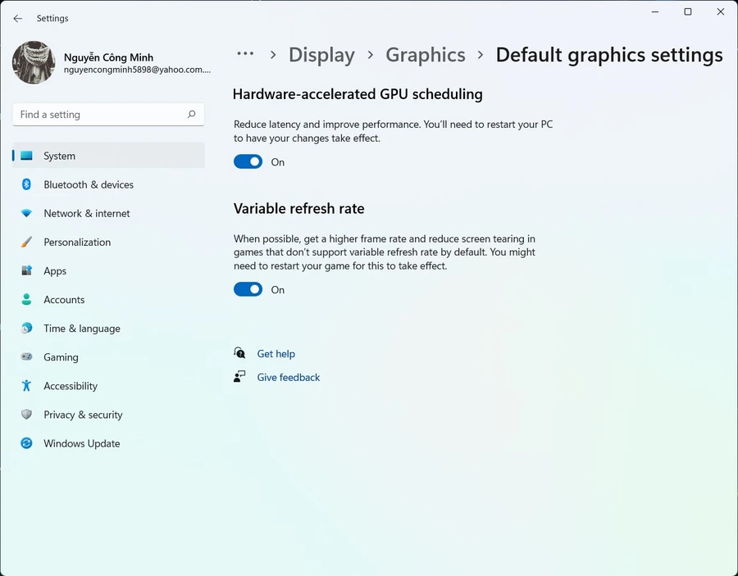The width and height of the screenshot is (738, 576).
Task: Open Time & language settings
Action: point(82,329)
